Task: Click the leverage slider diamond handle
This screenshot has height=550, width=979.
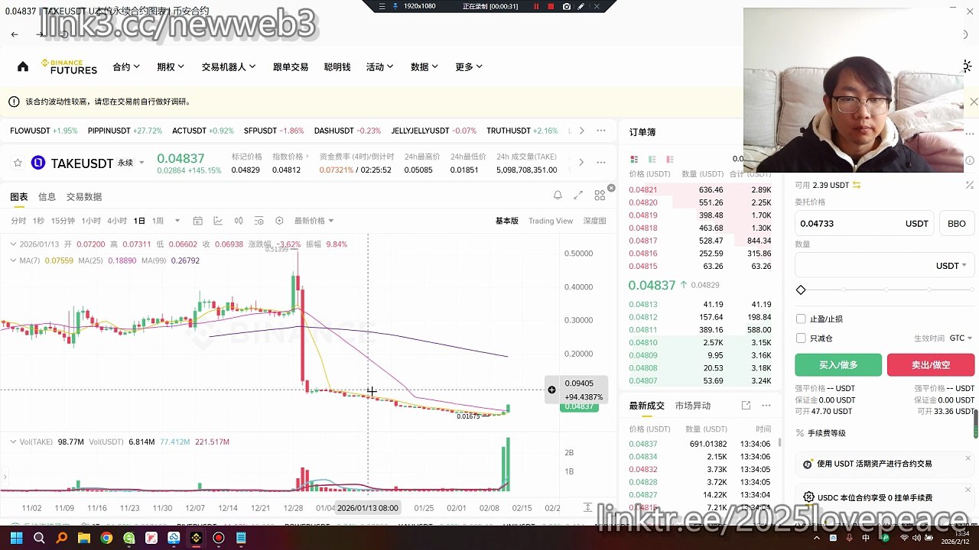Action: click(x=801, y=290)
